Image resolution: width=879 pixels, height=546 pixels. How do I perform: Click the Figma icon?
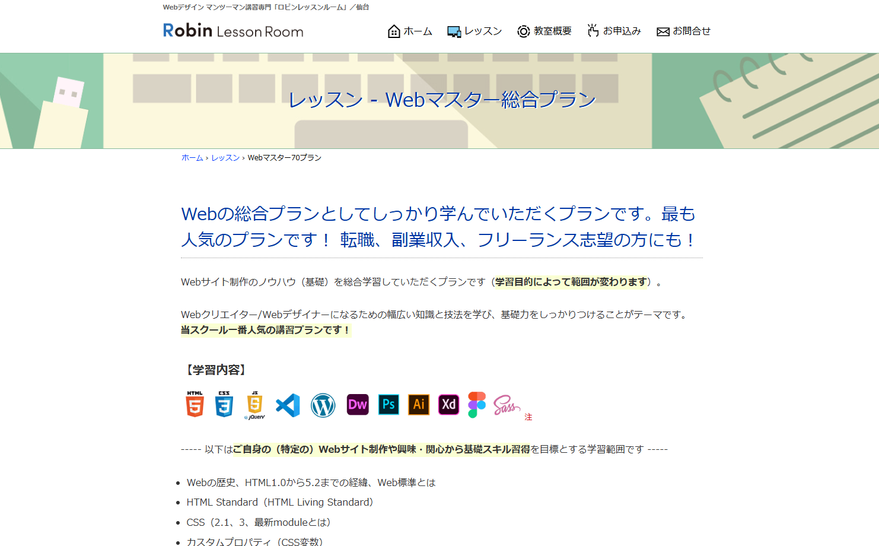tap(476, 405)
